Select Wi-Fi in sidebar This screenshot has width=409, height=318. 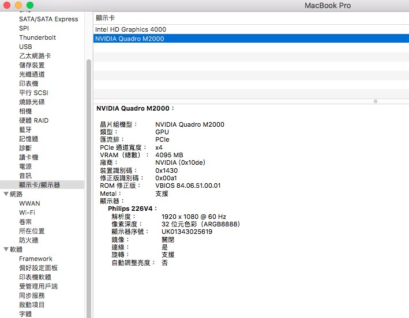click(27, 213)
